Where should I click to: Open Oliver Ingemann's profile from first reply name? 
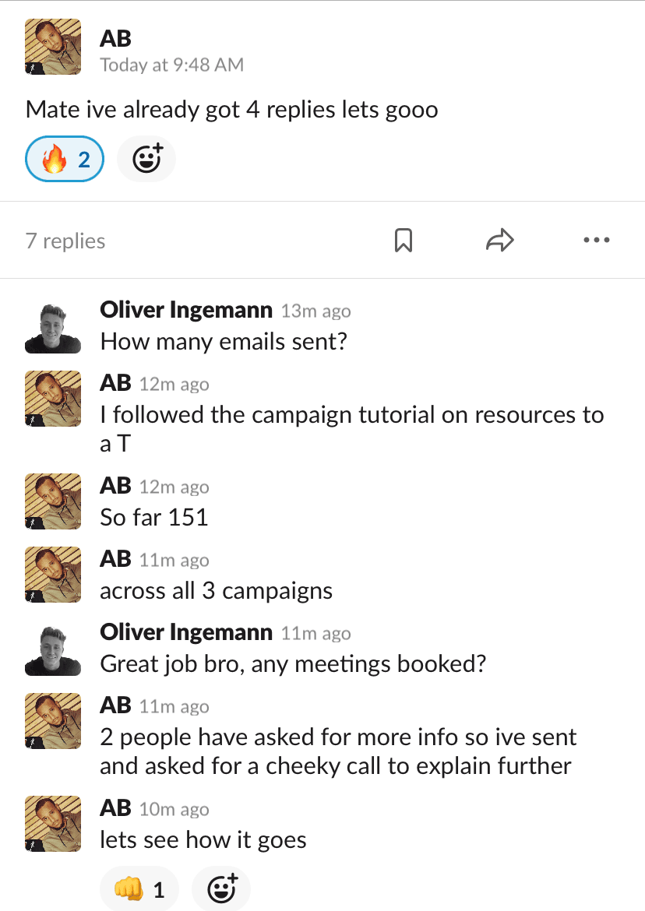186,311
